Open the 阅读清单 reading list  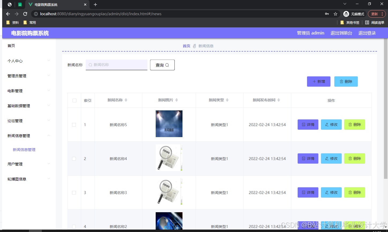click(x=375, y=22)
